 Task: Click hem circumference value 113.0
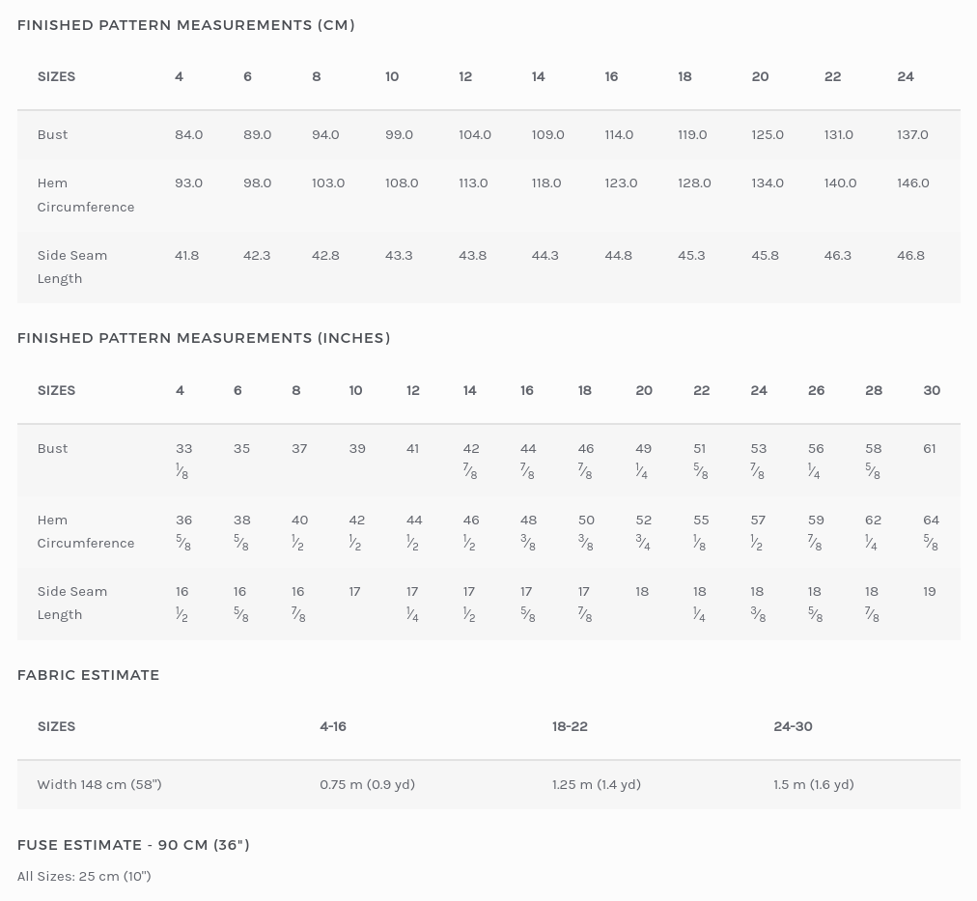pos(473,183)
